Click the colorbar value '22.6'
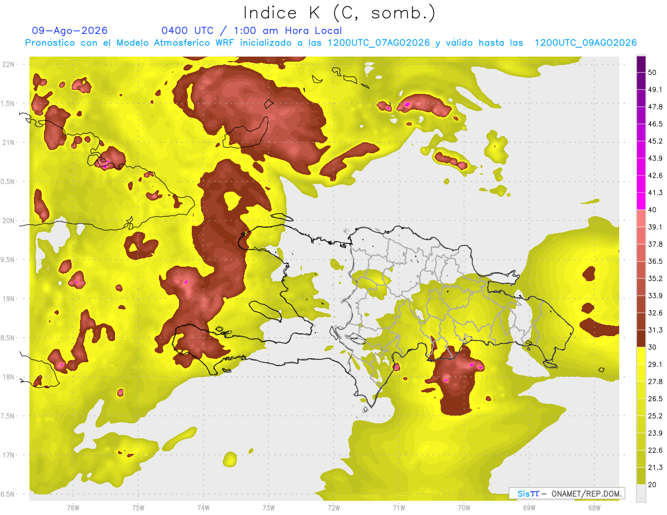 (x=655, y=451)
